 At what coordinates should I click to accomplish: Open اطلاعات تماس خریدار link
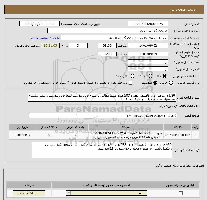click(45, 38)
